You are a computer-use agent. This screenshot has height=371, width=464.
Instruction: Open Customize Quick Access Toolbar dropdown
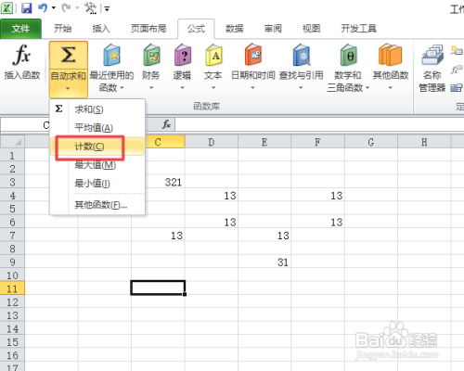[x=107, y=8]
